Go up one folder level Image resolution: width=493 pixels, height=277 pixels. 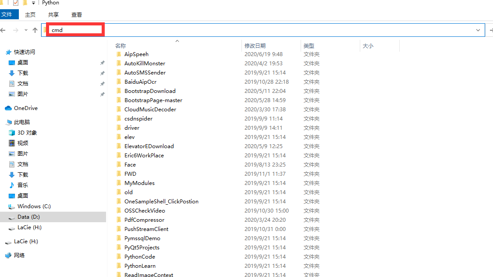point(35,30)
